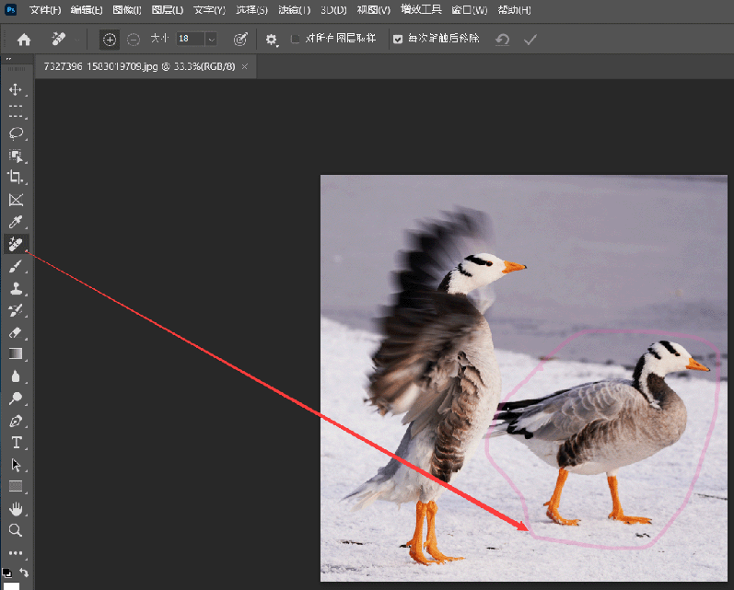This screenshot has height=590, width=734.
Task: Open the 文件(F) menu
Action: 45,10
